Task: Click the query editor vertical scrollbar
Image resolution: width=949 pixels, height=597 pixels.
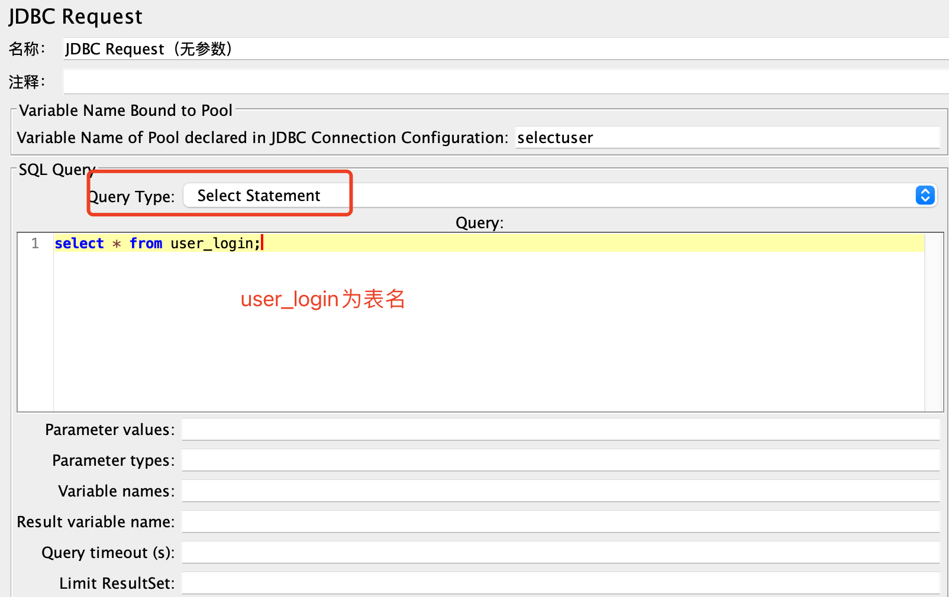Action: point(933,322)
